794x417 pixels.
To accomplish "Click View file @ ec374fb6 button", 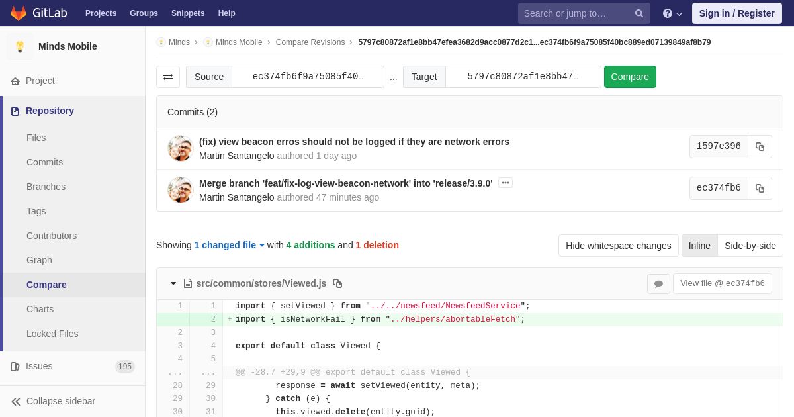I will (723, 283).
